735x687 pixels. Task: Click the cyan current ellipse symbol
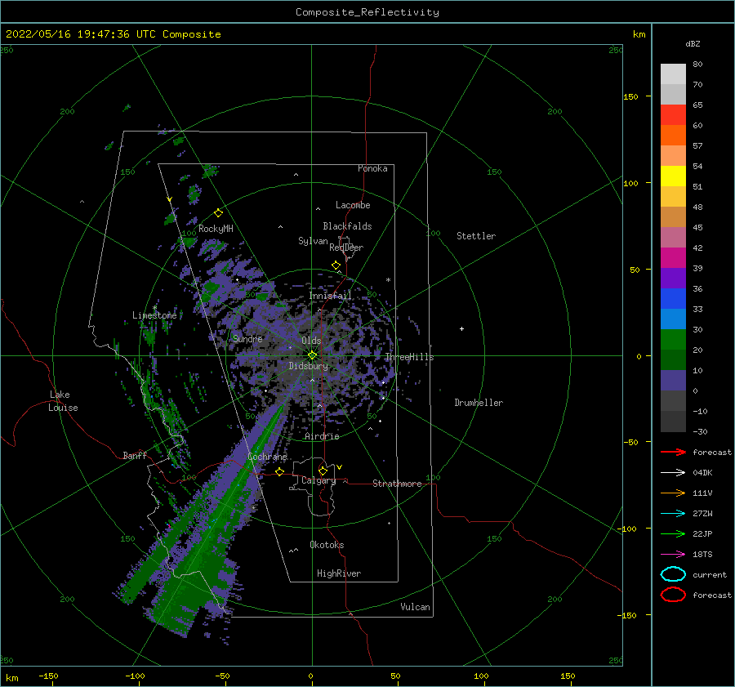pos(673,574)
